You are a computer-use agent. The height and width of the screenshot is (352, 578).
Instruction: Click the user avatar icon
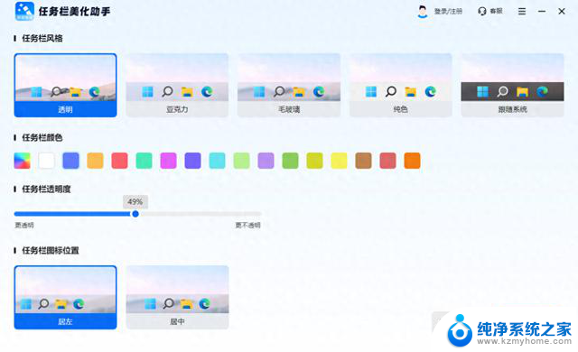423,12
